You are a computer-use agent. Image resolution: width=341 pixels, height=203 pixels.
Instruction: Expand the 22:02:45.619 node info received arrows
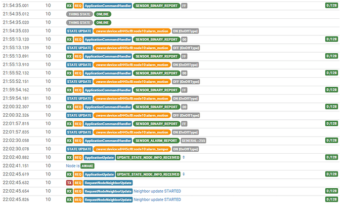click(184, 174)
